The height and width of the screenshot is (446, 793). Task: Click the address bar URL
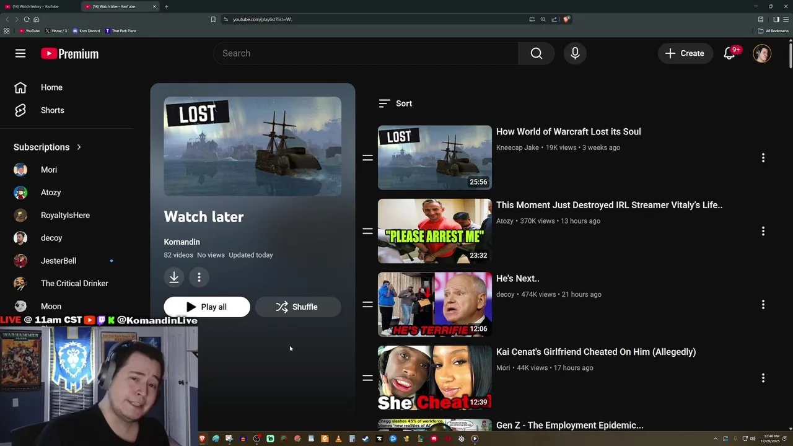pyautogui.click(x=262, y=19)
